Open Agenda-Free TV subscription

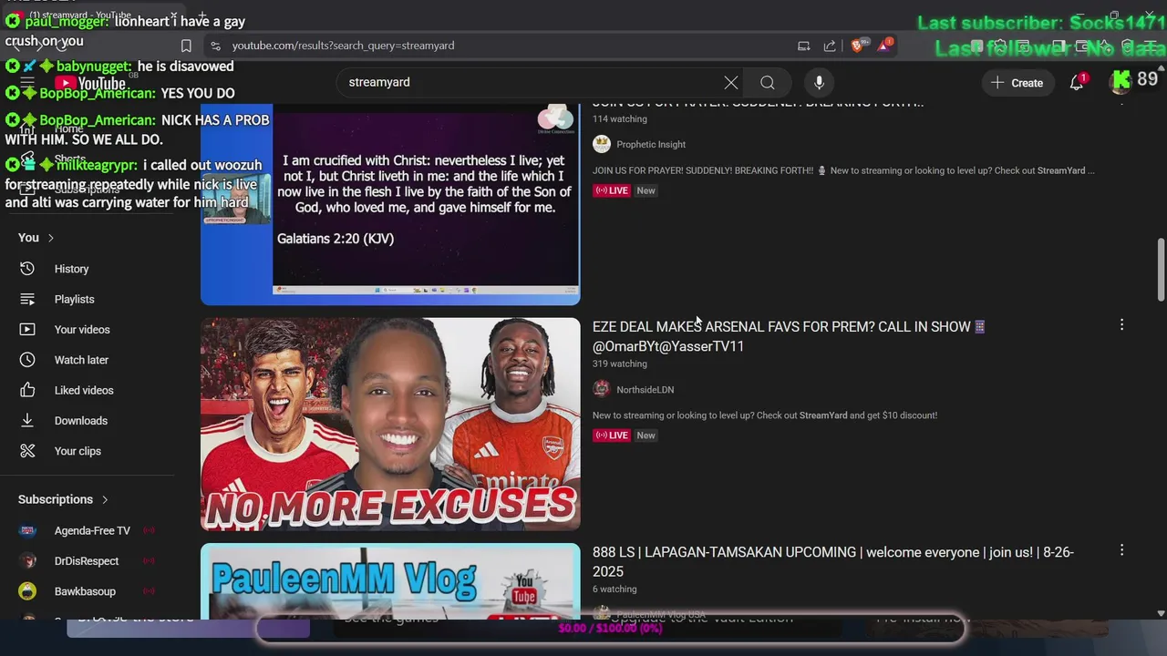click(x=92, y=530)
